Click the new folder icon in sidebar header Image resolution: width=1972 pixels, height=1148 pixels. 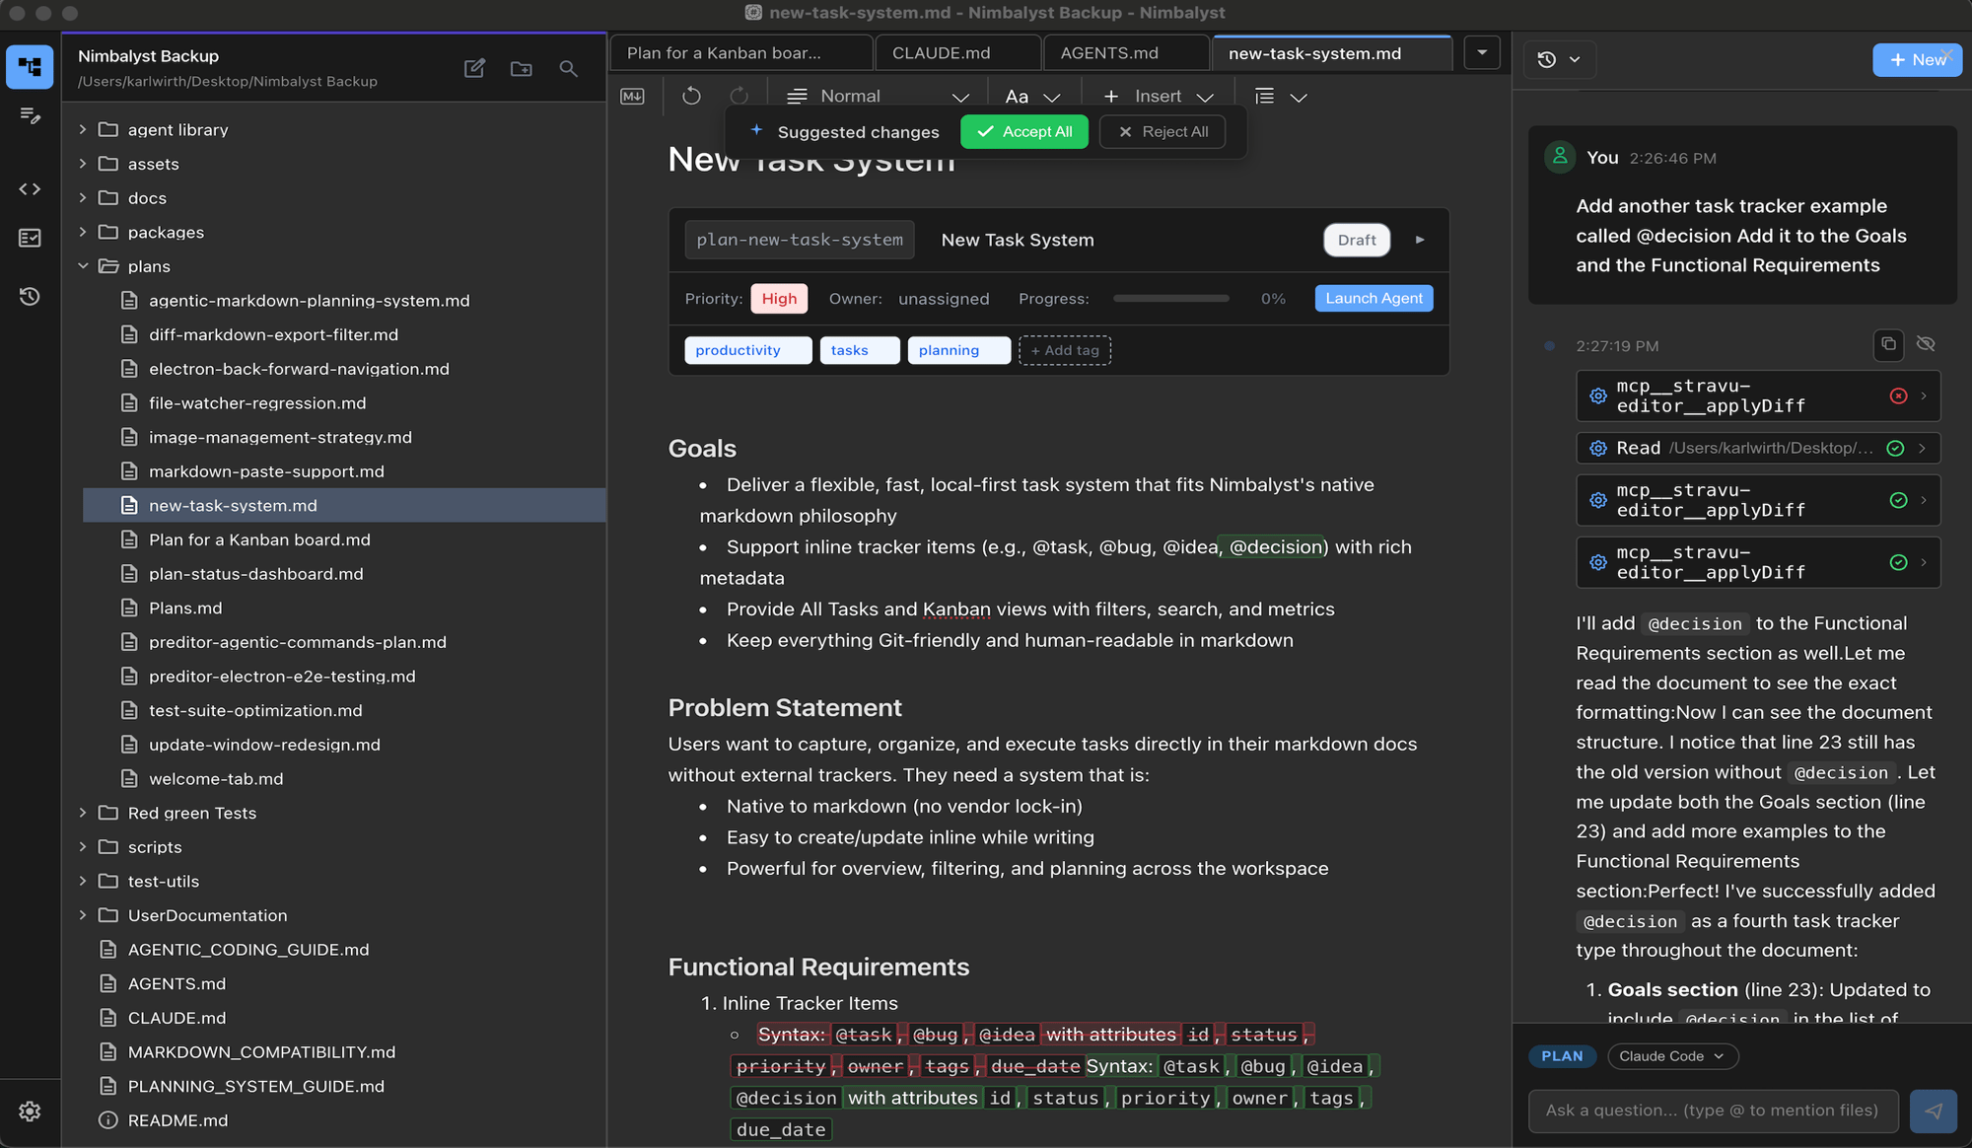pyautogui.click(x=522, y=68)
